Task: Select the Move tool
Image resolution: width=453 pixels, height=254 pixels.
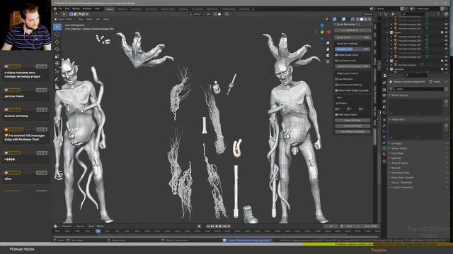Action: 57,42
